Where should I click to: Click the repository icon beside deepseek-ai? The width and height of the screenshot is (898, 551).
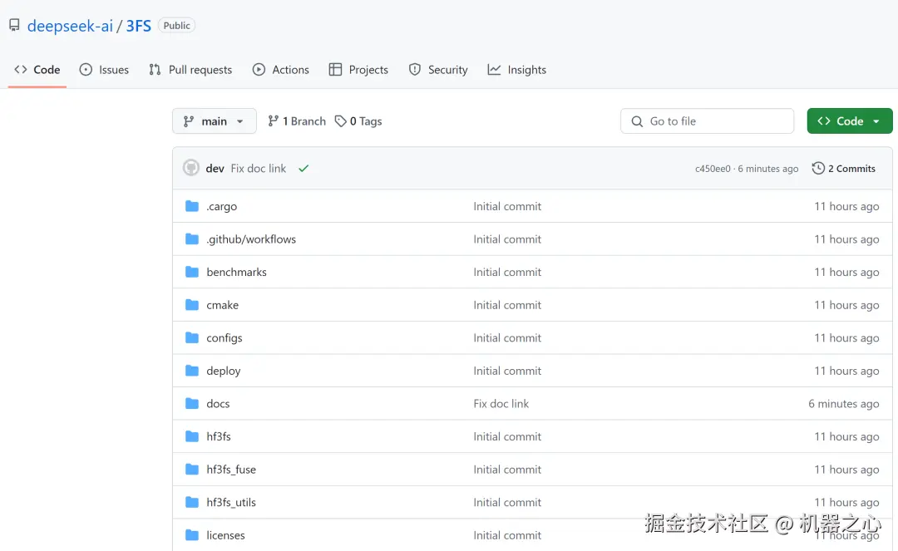(x=14, y=25)
